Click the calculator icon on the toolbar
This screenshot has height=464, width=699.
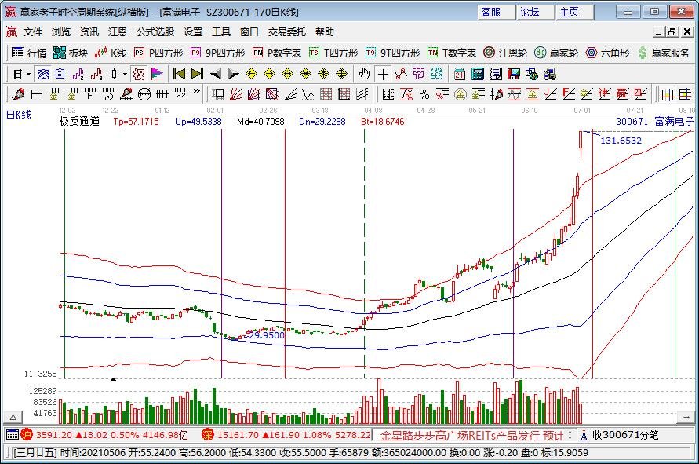[477, 75]
